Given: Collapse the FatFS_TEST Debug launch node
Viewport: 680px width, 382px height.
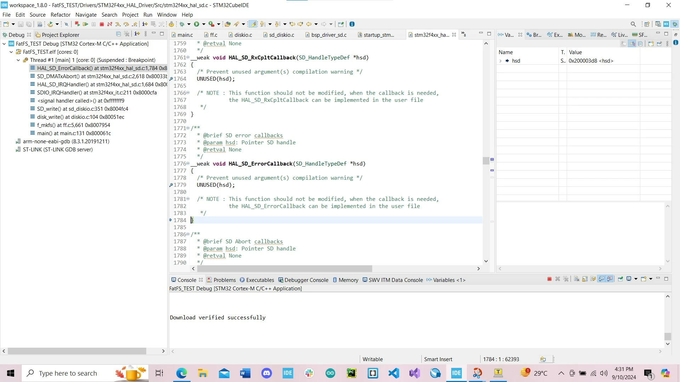Looking at the screenshot, I should tap(4, 44).
